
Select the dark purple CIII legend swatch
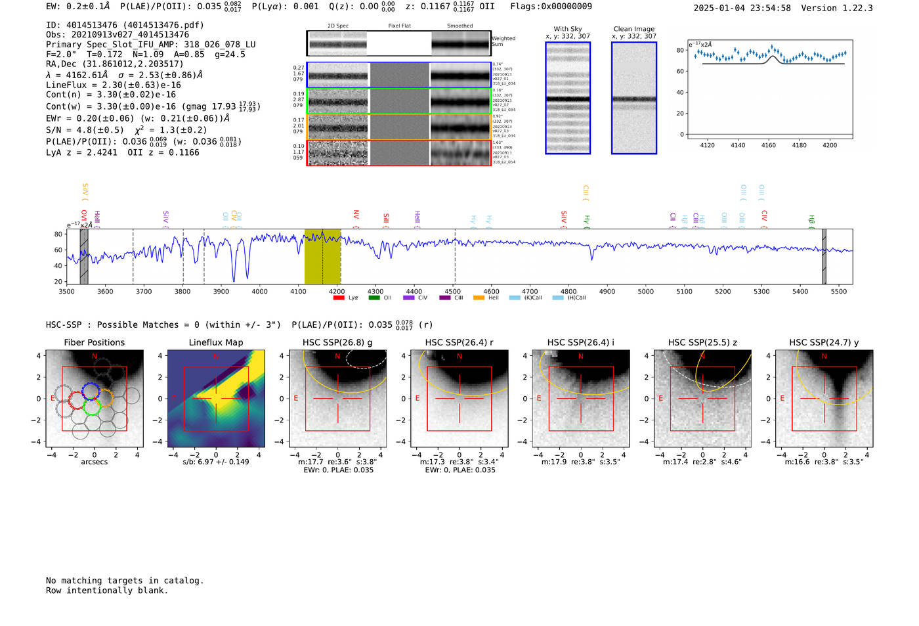(444, 298)
